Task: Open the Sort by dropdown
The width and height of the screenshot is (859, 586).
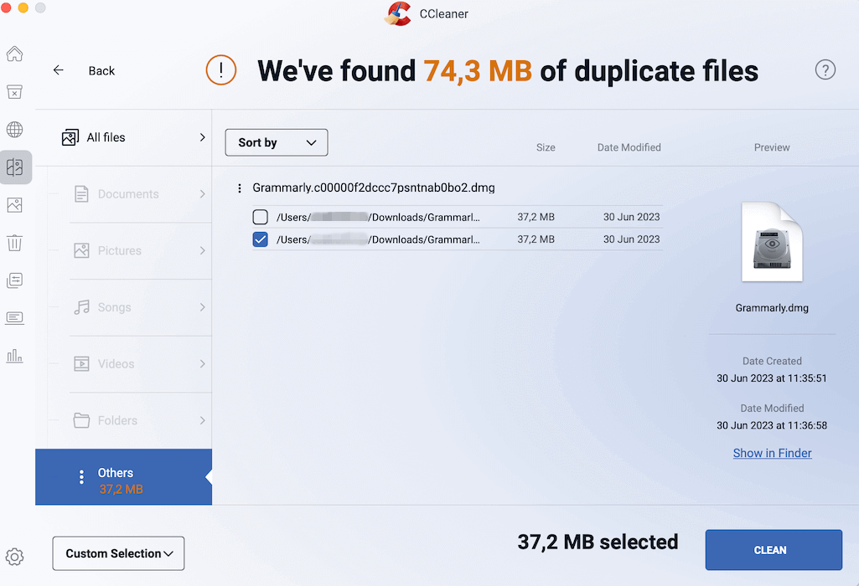Action: tap(276, 142)
